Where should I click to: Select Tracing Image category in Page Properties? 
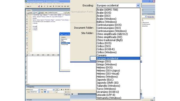[x=65, y=44]
